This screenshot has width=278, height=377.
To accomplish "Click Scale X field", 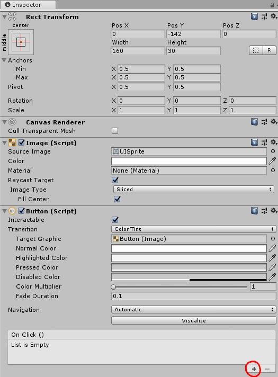I will pyautogui.click(x=141, y=110).
